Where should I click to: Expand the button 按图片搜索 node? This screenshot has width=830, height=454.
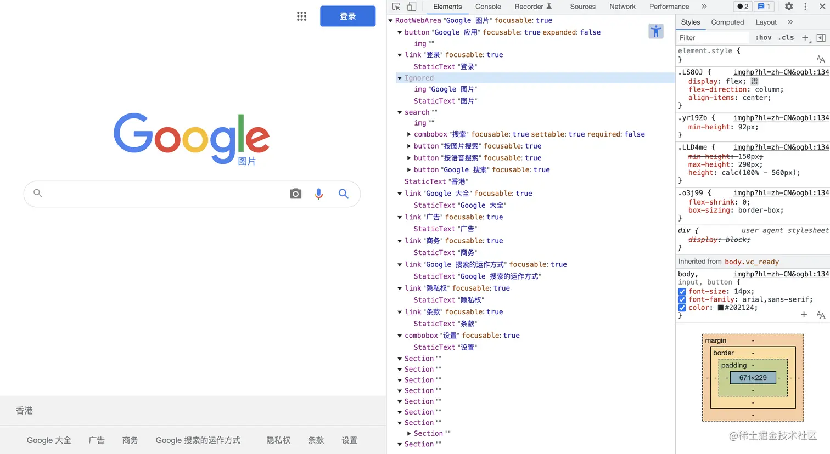pyautogui.click(x=409, y=146)
